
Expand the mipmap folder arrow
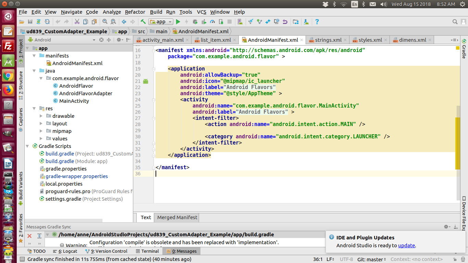point(41,131)
